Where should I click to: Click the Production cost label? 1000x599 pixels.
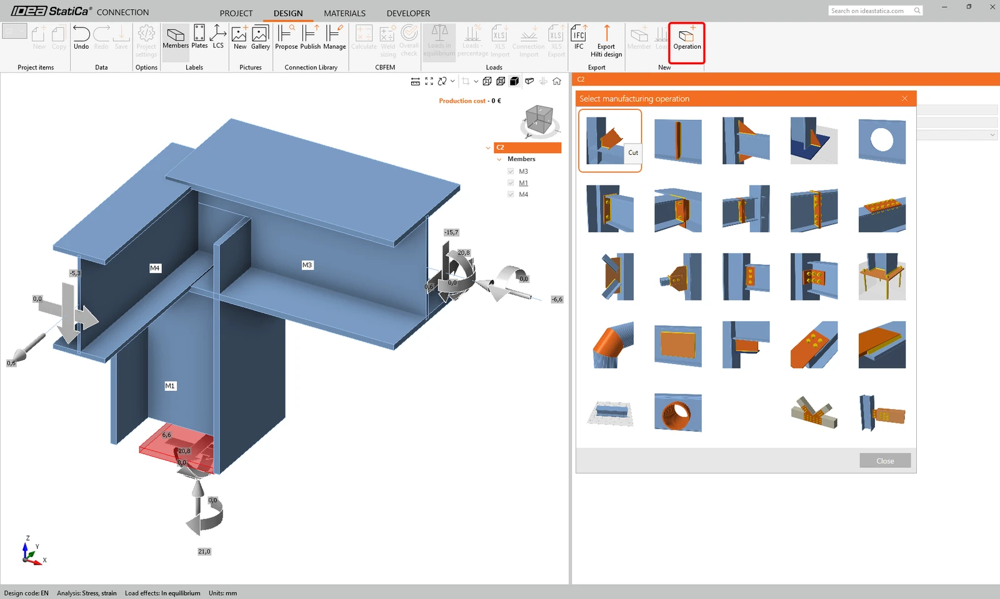click(x=462, y=101)
